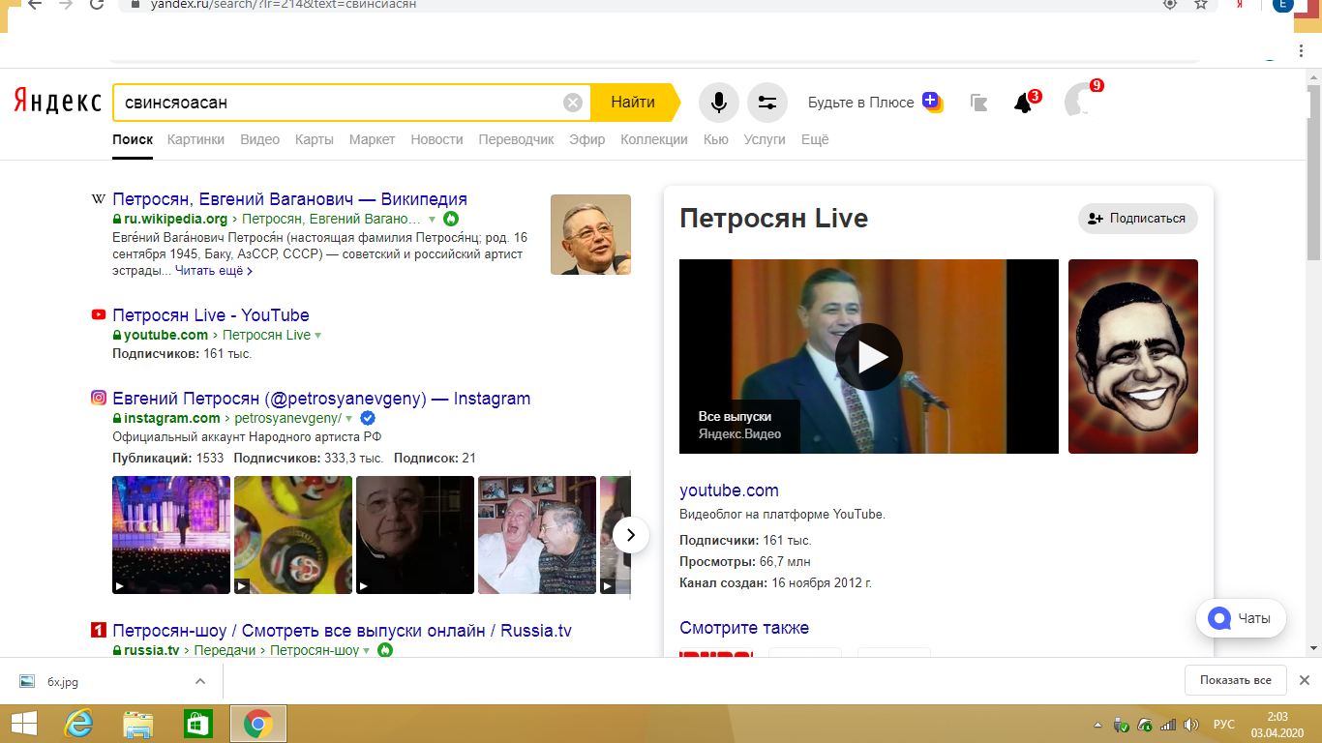
Task: Open the Ещё menu in search tabs
Action: (815, 139)
